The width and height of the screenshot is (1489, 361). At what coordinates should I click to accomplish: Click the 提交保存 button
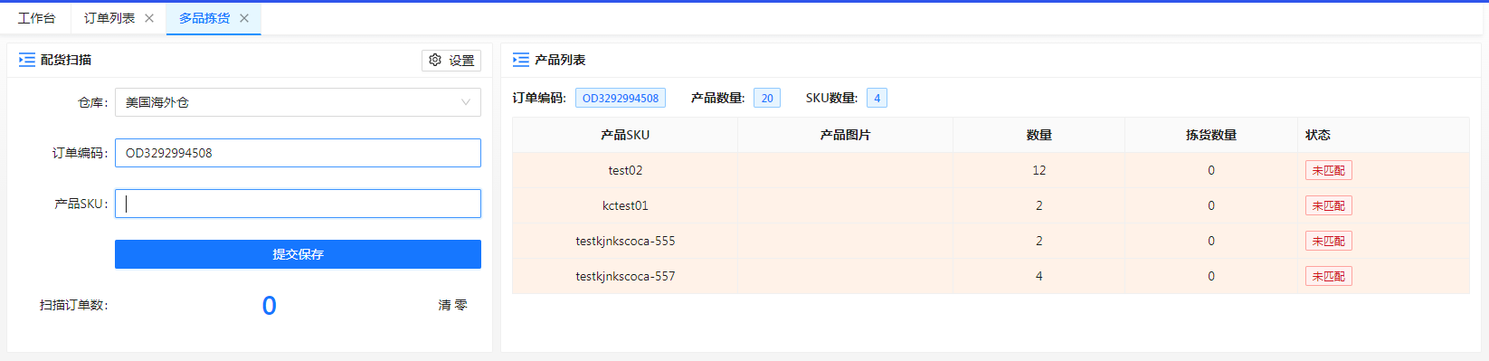tap(298, 254)
